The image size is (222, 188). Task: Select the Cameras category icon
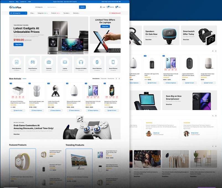pos(49,62)
